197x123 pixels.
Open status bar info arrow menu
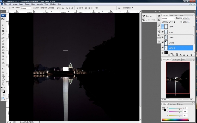pyautogui.click(x=40, y=122)
